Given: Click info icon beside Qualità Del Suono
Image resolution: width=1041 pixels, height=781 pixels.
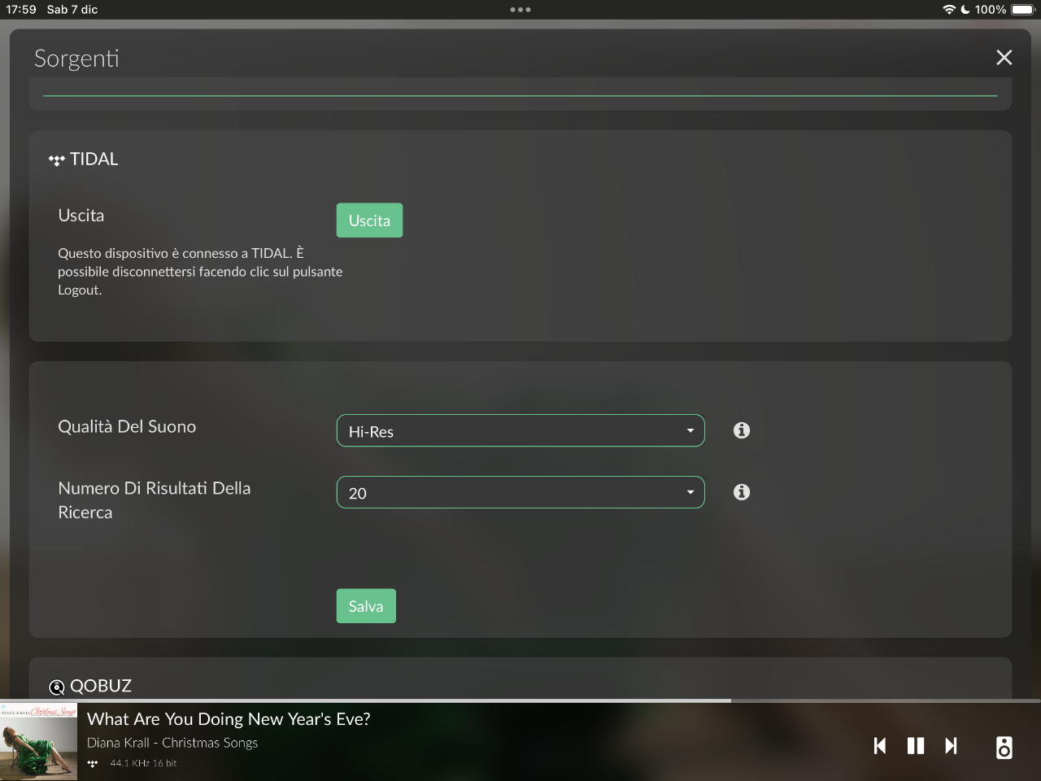Looking at the screenshot, I should [742, 430].
